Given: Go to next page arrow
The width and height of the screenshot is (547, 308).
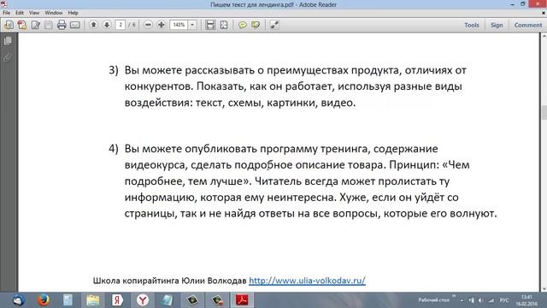Looking at the screenshot, I should pyautogui.click(x=107, y=25).
